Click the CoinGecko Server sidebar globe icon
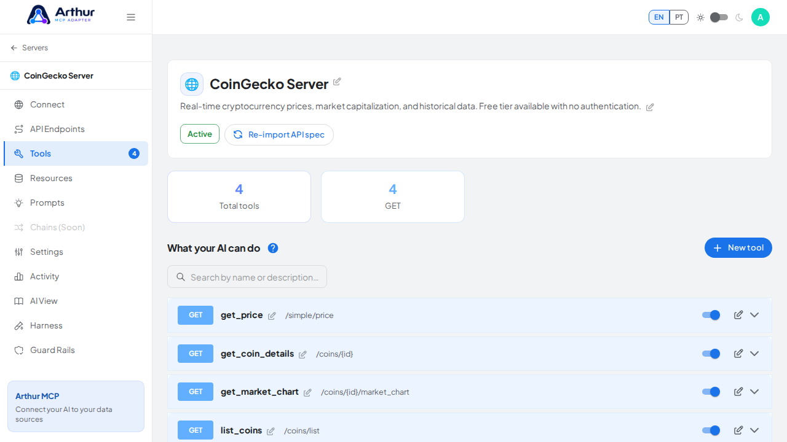The width and height of the screenshot is (787, 442). pos(15,76)
